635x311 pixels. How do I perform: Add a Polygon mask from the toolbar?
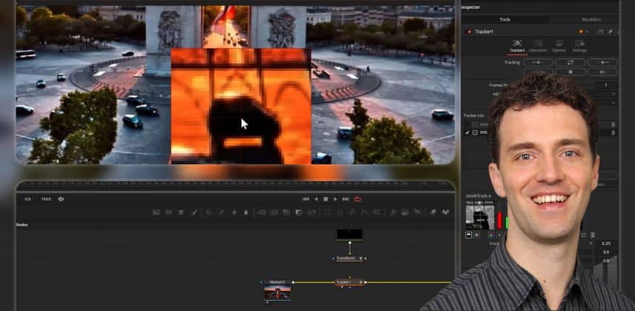[x=353, y=212]
